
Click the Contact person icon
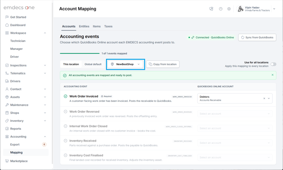[x=7, y=89]
